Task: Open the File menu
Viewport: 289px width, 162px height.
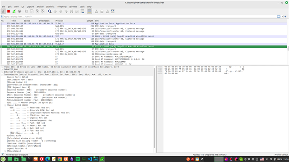Action: click(4, 7)
